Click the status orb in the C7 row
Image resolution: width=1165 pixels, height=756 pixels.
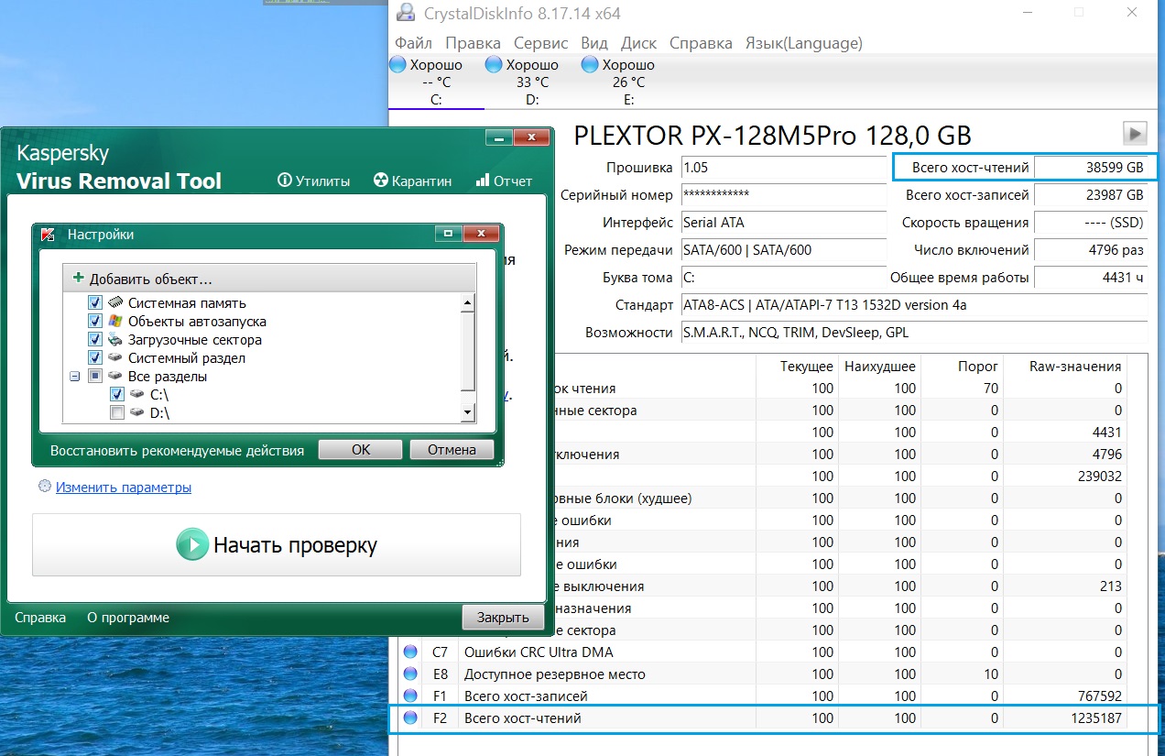click(x=410, y=652)
